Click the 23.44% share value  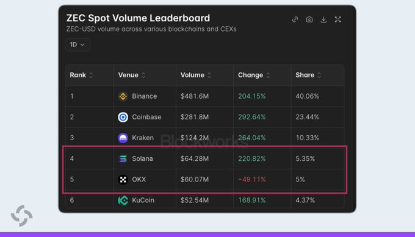tap(307, 117)
